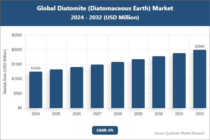Click the 2032 x-axis label
The image size is (210, 140).
(200, 114)
